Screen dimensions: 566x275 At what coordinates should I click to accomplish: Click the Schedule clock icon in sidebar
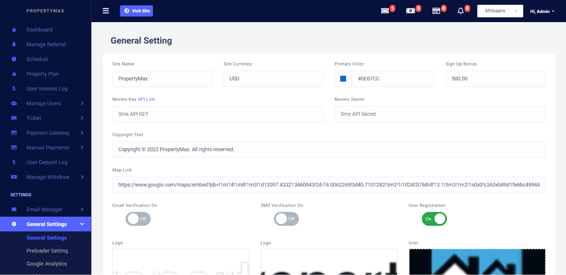[14, 59]
